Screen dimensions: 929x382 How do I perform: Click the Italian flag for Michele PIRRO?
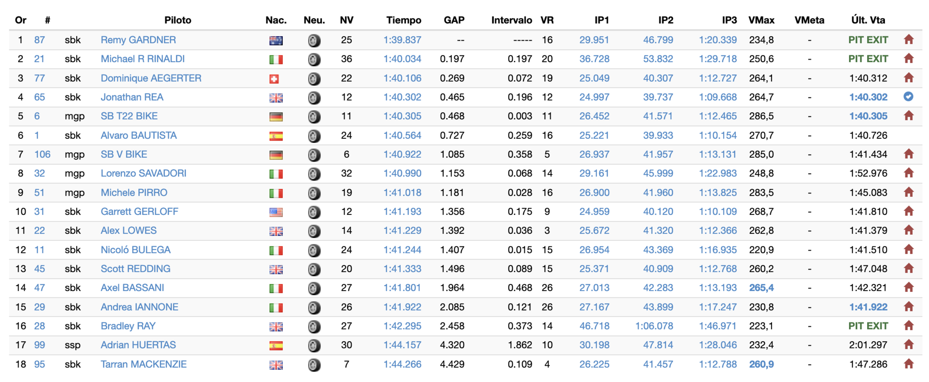point(276,193)
